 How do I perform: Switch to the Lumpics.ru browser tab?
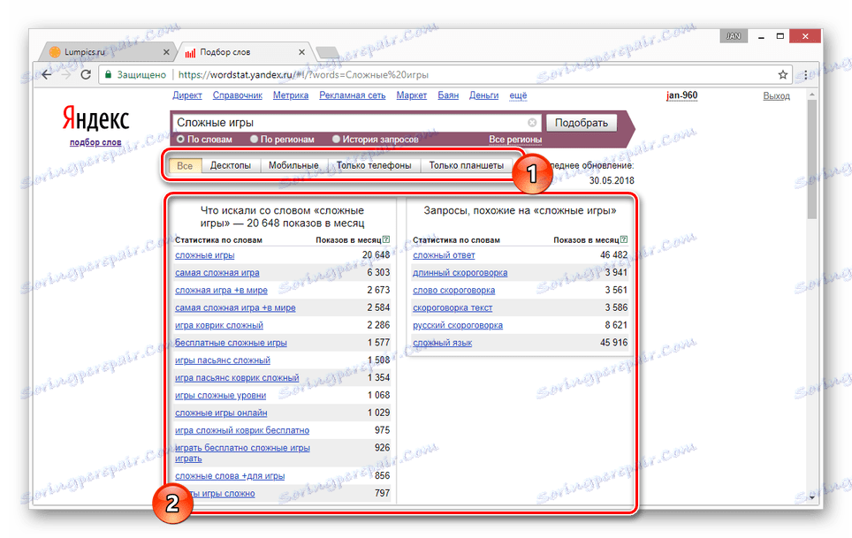[x=109, y=52]
